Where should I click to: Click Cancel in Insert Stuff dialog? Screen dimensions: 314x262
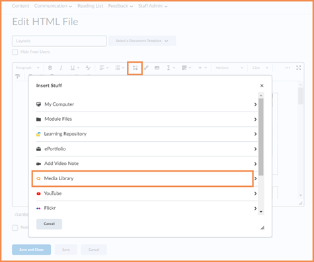(x=49, y=224)
